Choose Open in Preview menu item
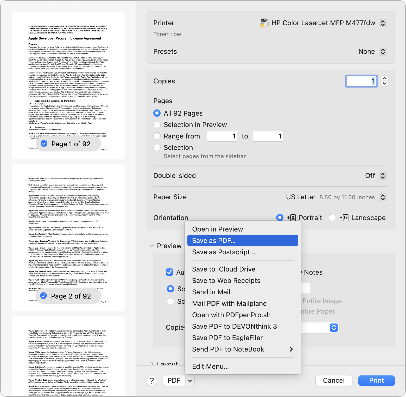Image resolution: width=406 pixels, height=397 pixels. pyautogui.click(x=243, y=229)
